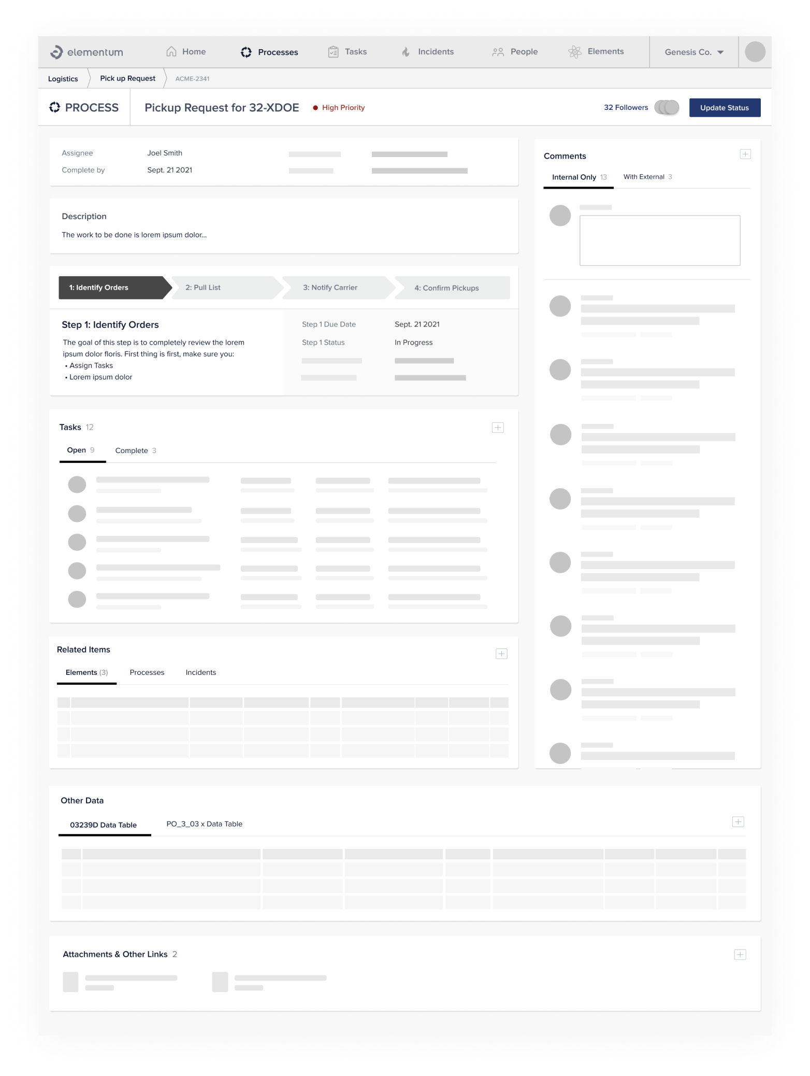Add attachment with plus icon
Image resolution: width=810 pixels, height=1076 pixels.
coord(740,954)
